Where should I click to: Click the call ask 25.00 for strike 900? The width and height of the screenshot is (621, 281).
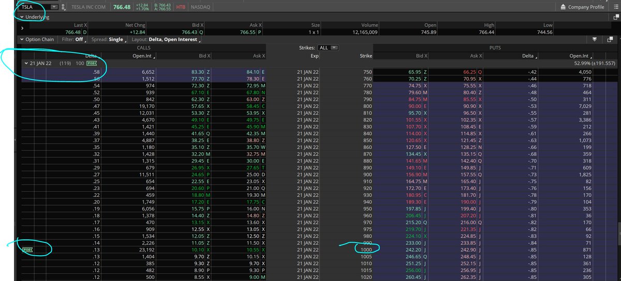coord(254,175)
